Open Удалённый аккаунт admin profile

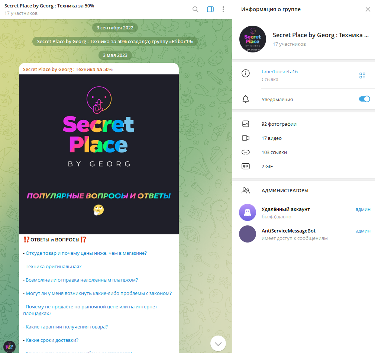tap(304, 212)
